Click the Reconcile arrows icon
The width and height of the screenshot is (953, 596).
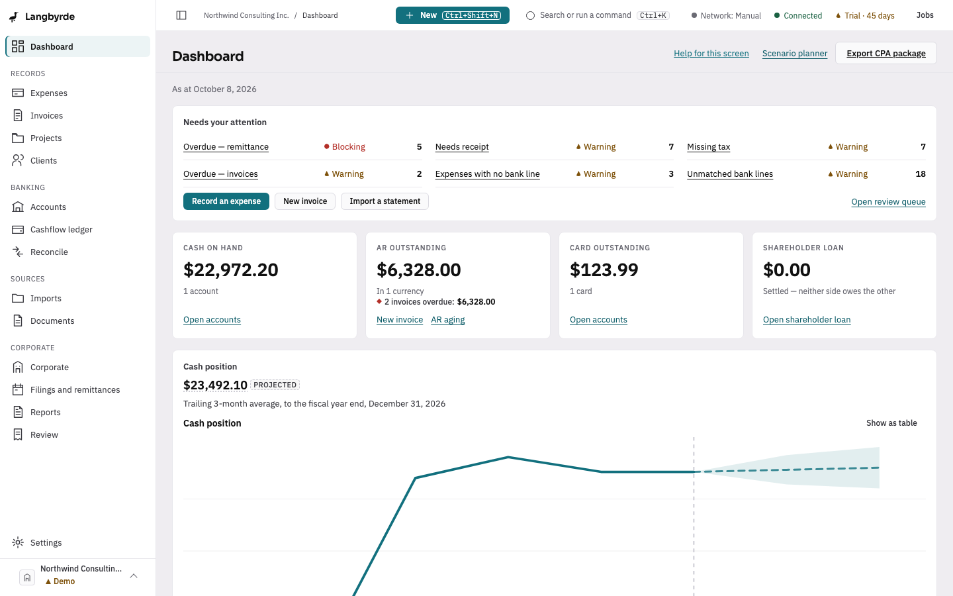(x=18, y=252)
